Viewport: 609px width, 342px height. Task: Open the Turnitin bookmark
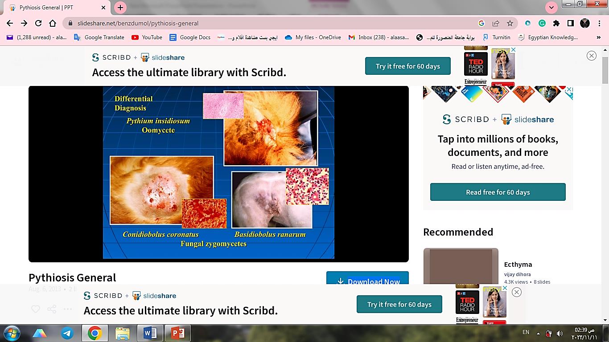[x=496, y=37]
